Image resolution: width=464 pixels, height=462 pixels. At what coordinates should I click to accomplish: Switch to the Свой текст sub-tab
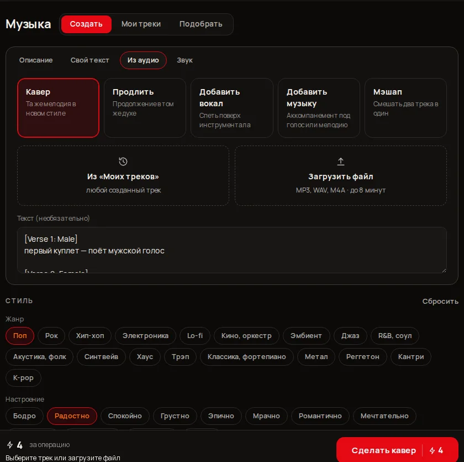coord(89,60)
